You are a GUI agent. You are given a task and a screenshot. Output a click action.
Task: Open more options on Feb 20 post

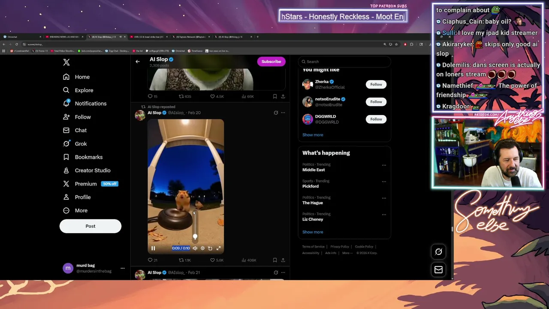(x=283, y=113)
